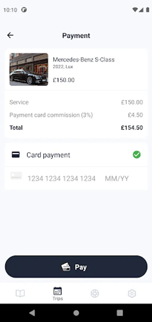Tap the card icon inside Pay button

click(x=66, y=267)
